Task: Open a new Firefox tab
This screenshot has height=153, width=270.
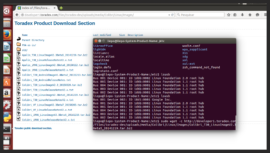Action: tap(61, 8)
